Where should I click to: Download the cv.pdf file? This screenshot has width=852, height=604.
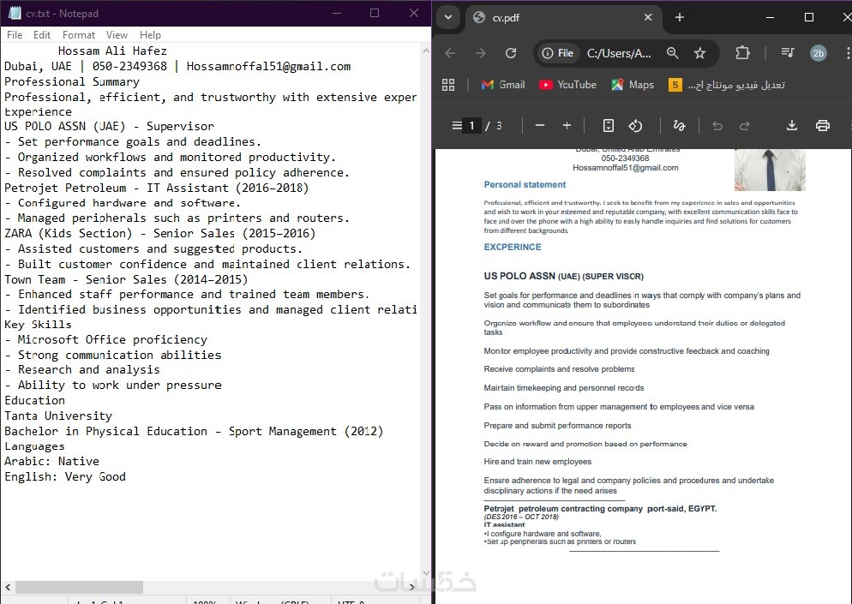(792, 125)
